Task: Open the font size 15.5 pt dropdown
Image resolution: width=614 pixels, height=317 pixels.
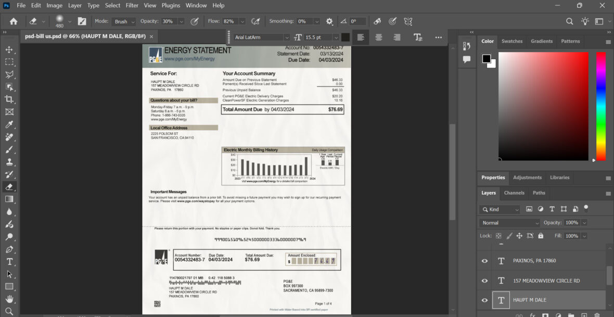Action: (336, 37)
